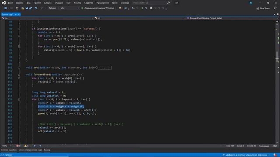Click the warning count indicator icon
Image resolution: width=280 pixels, height=157 pixels.
coord(25,146)
